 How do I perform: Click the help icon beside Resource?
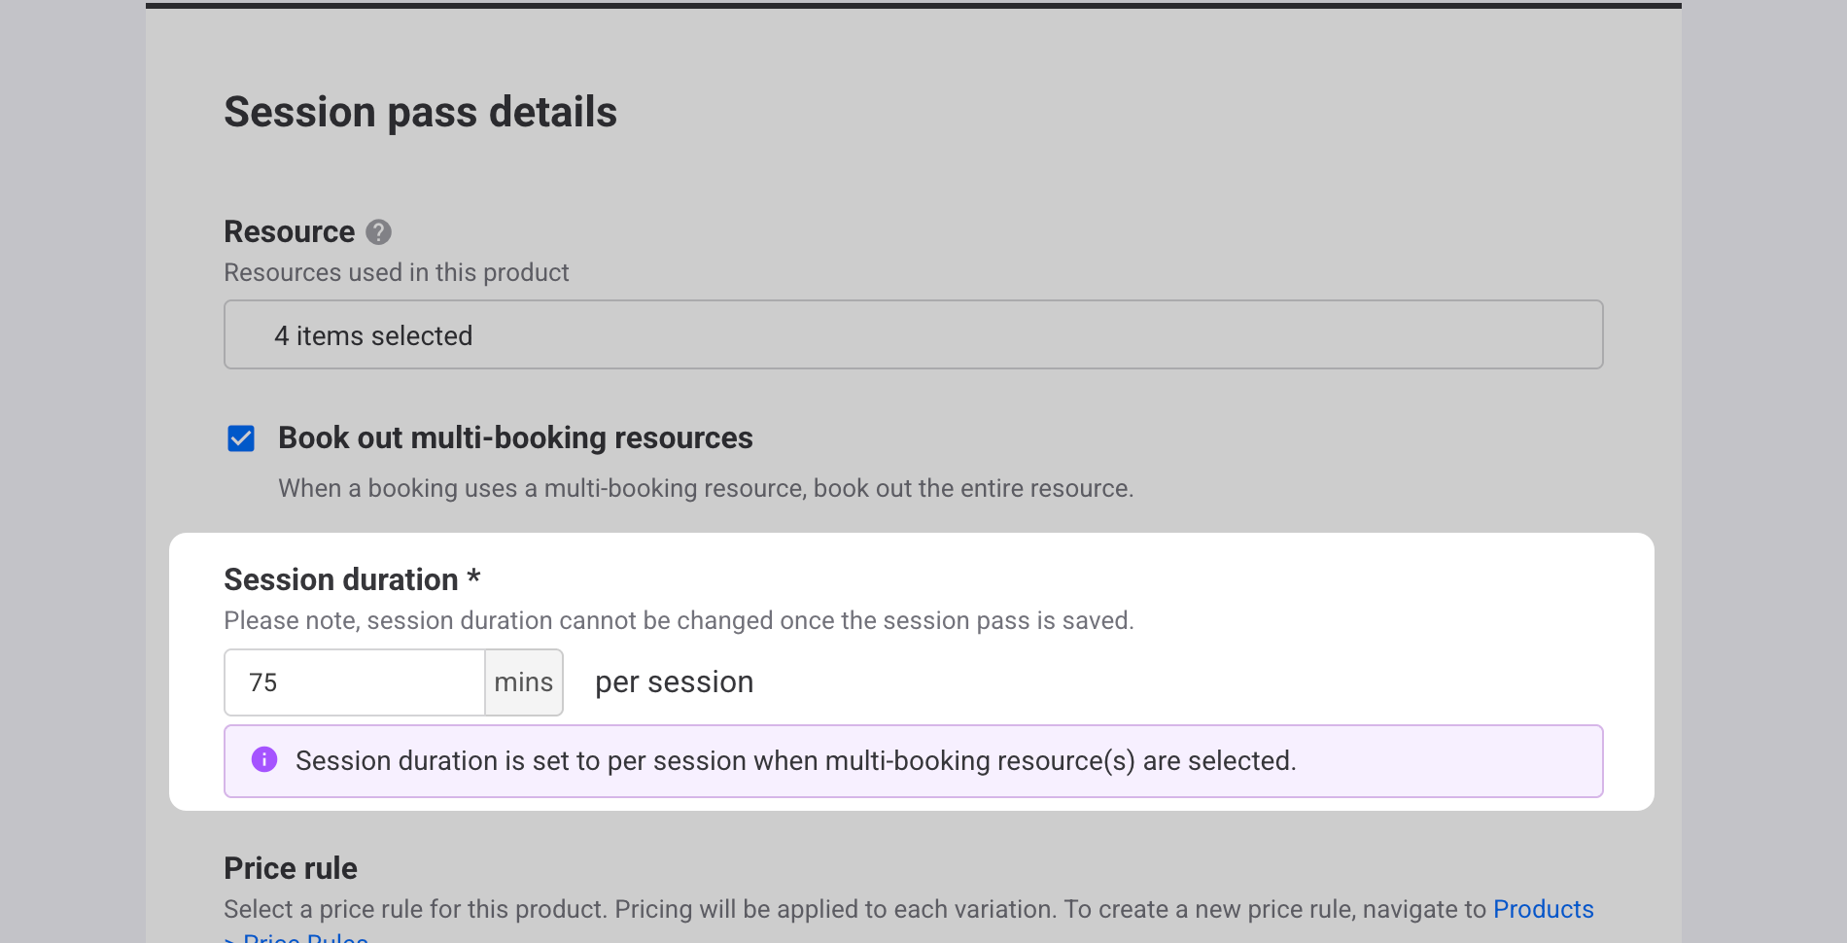click(378, 232)
